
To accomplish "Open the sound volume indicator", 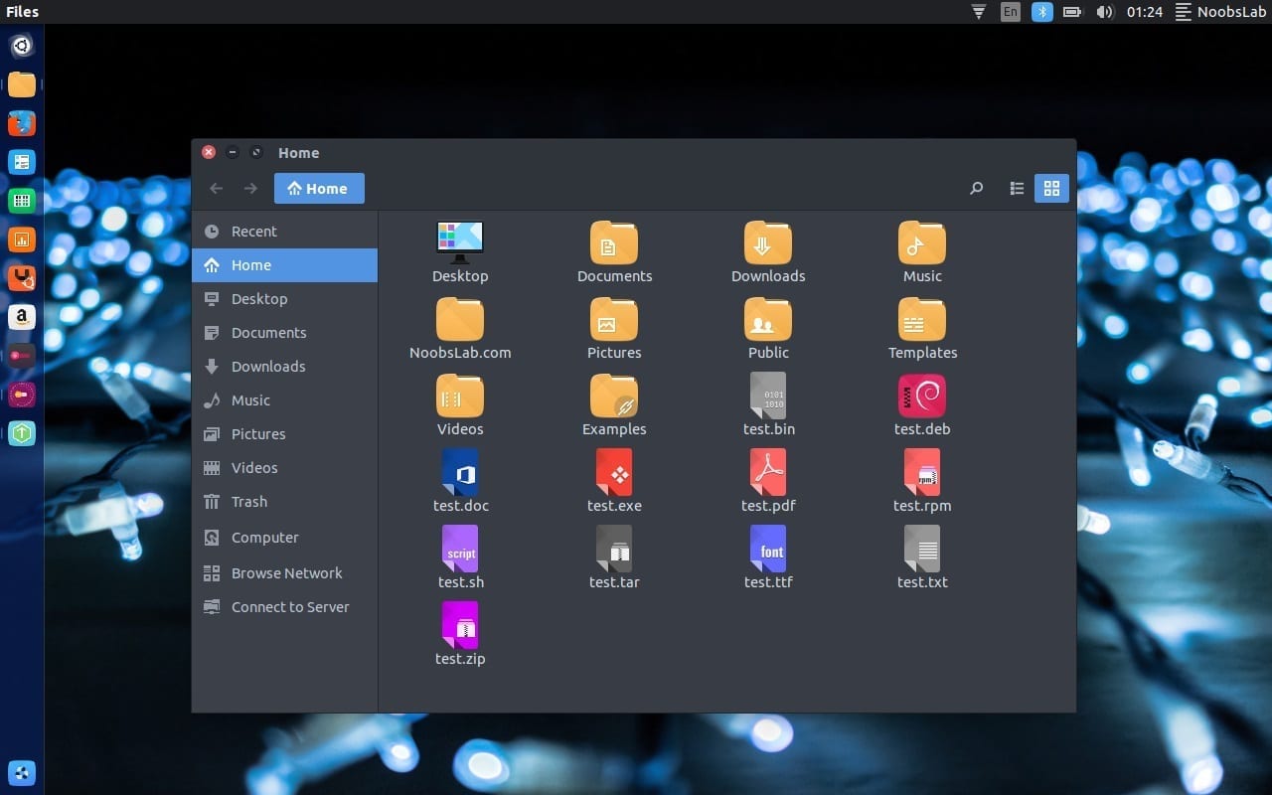I will (x=1104, y=12).
